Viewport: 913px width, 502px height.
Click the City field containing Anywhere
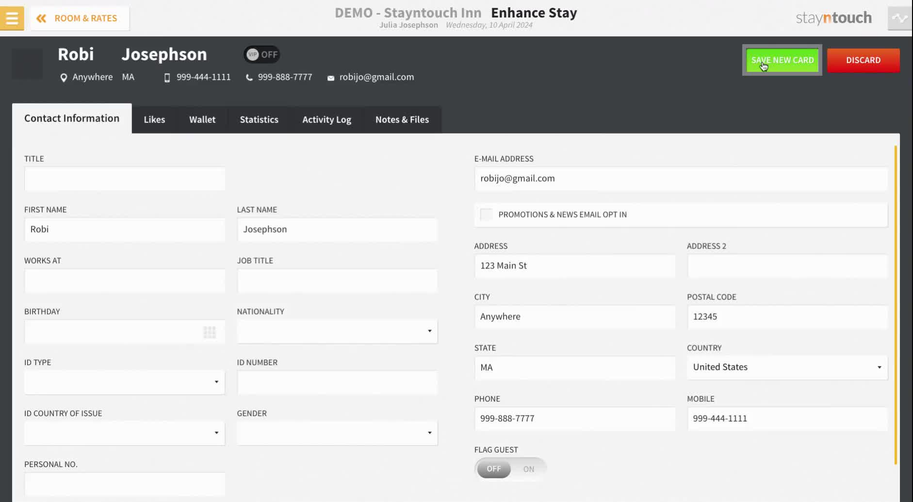575,317
